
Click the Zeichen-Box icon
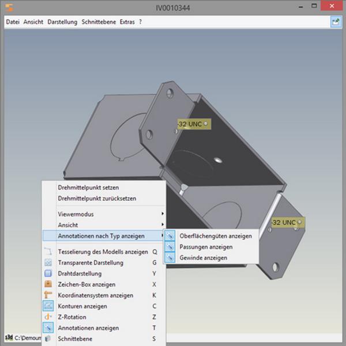point(48,284)
